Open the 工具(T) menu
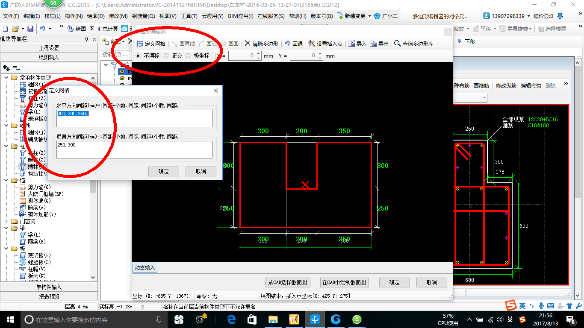This screenshot has width=584, height=328. 189,16
